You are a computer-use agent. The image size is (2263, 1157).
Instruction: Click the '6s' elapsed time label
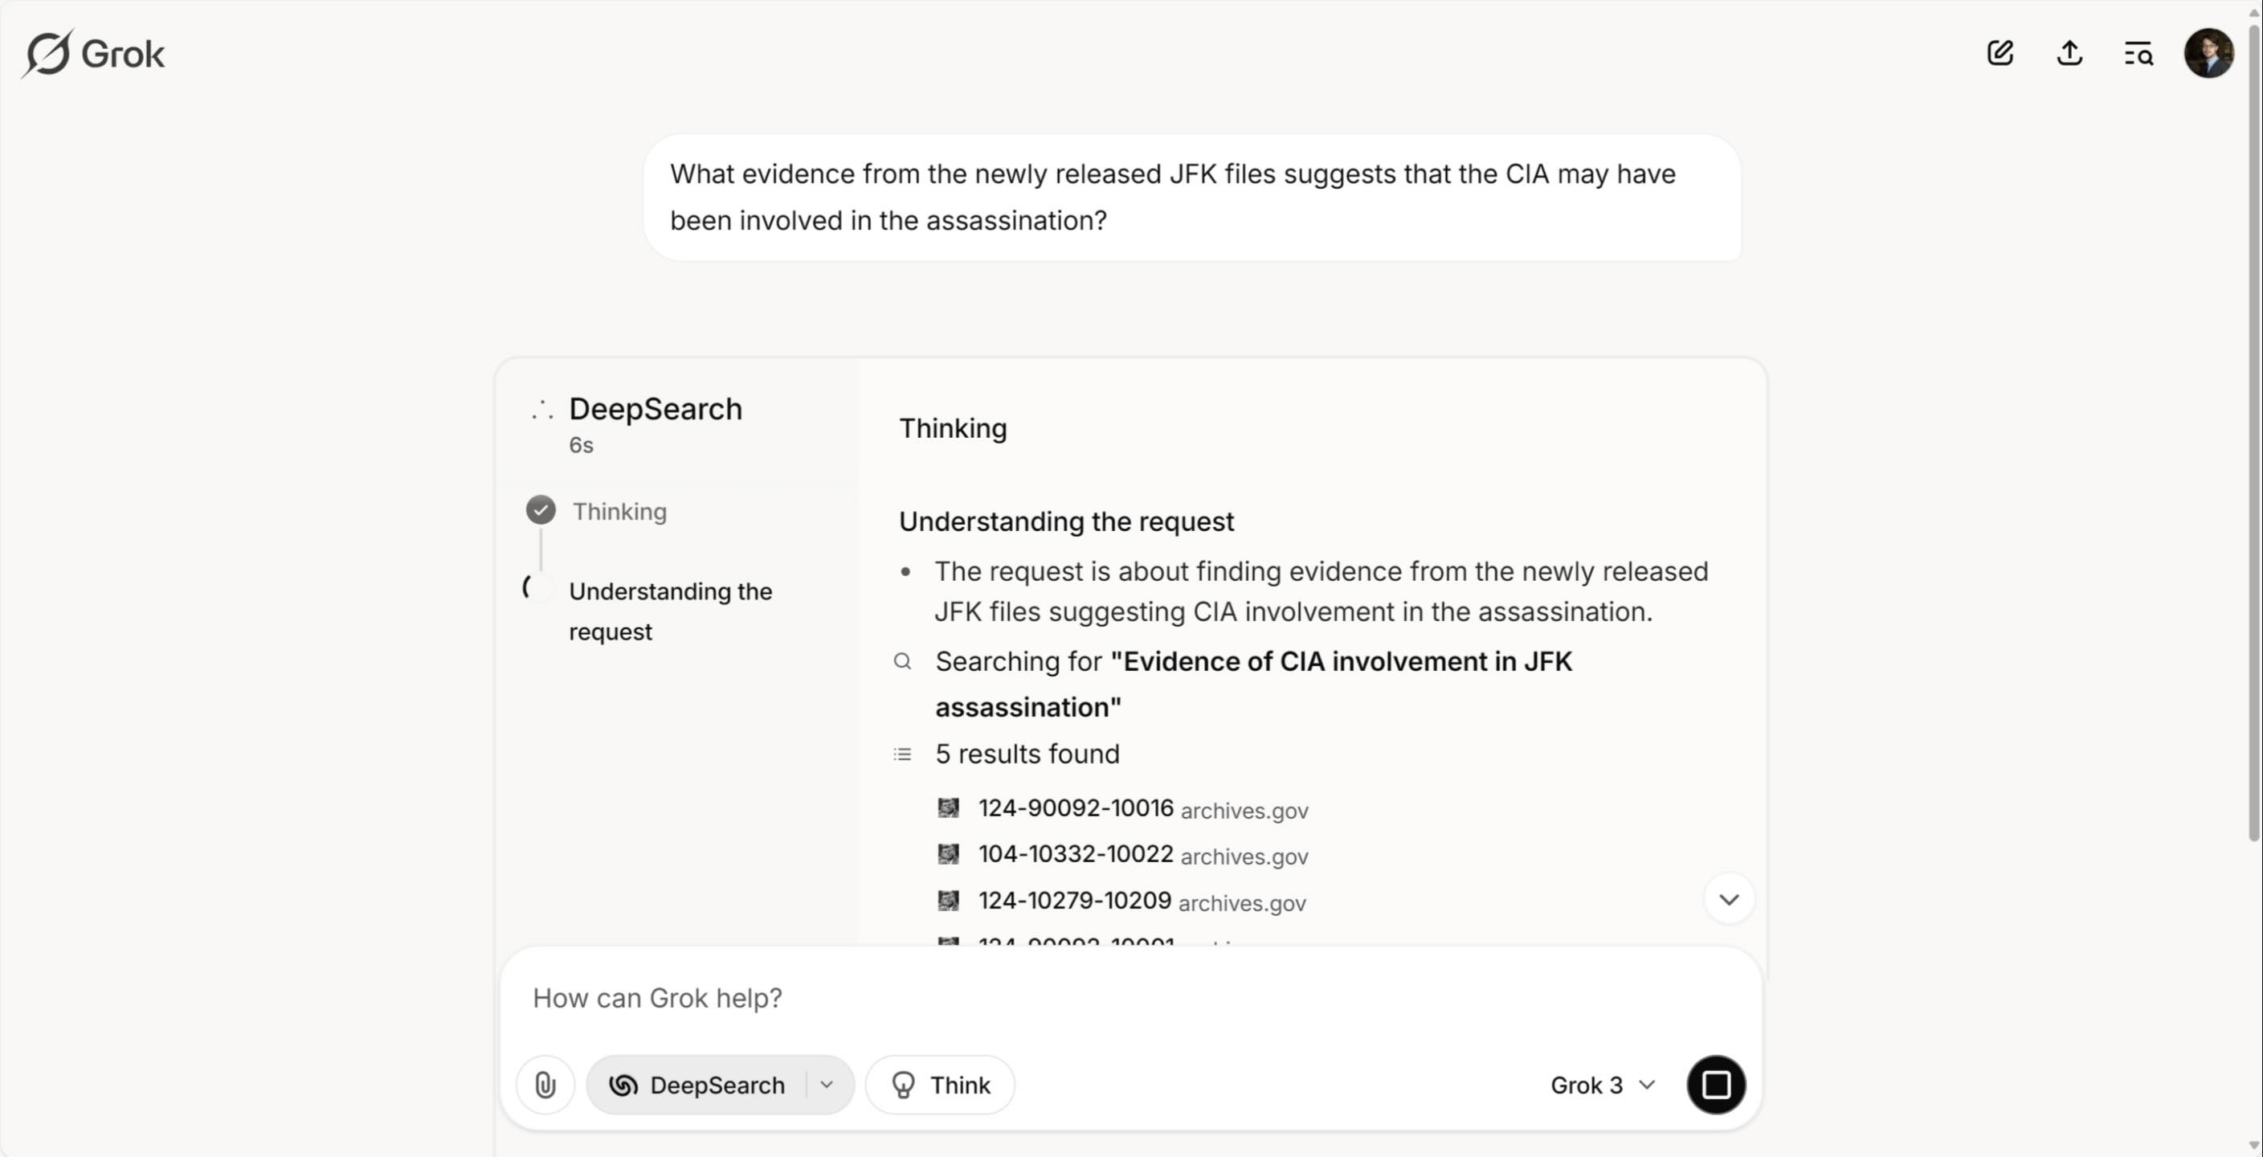[x=581, y=445]
